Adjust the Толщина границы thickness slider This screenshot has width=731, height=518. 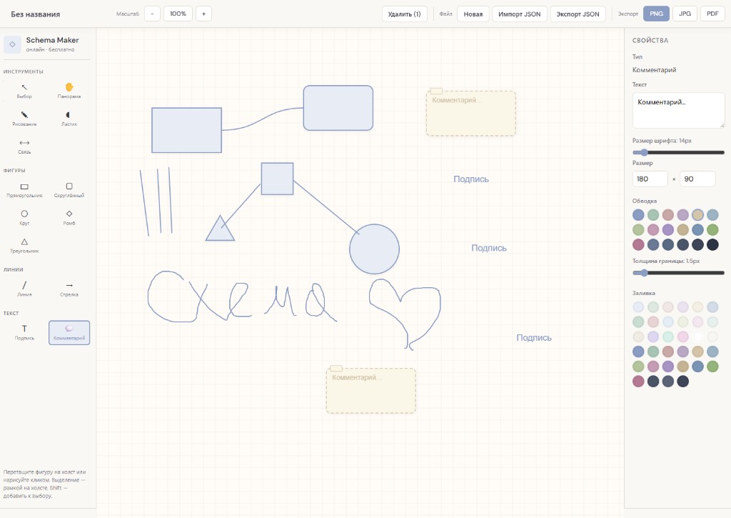tap(678, 273)
